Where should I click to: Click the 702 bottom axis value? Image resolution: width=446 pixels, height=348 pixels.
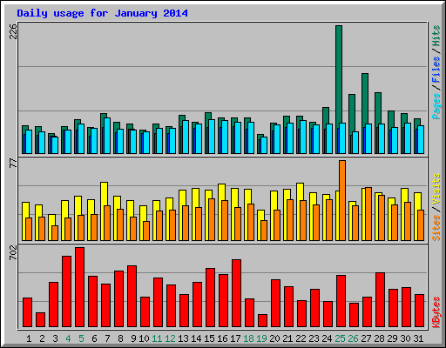click(13, 252)
